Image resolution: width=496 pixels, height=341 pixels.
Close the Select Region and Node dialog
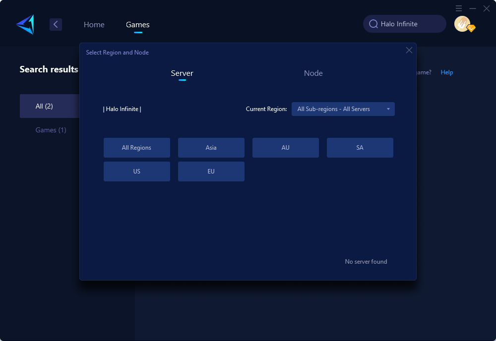point(409,50)
